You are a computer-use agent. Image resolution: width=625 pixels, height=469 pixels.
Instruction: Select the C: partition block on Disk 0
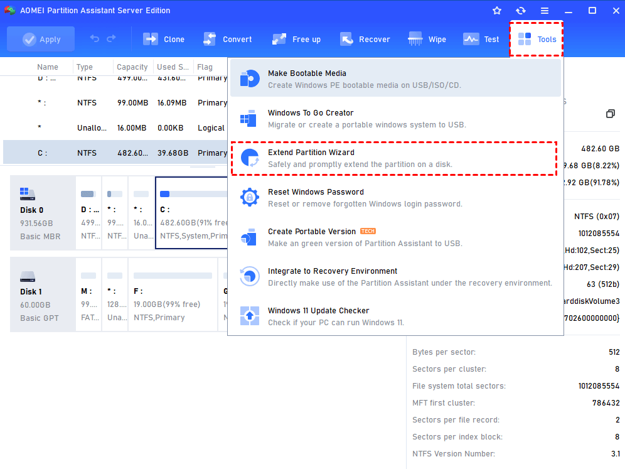click(191, 213)
